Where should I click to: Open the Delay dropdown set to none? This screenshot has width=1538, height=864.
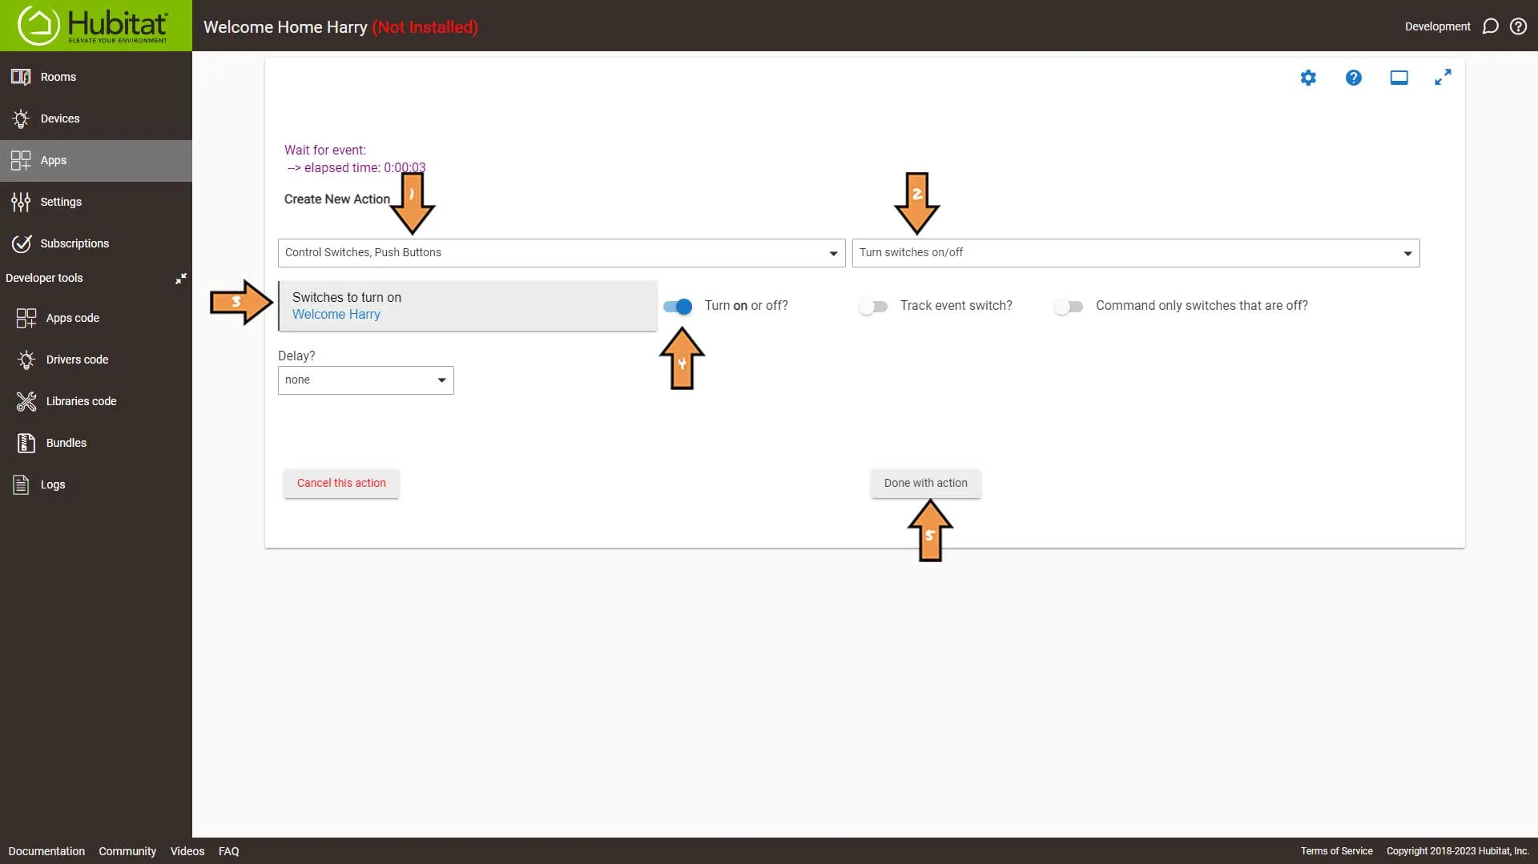[366, 380]
